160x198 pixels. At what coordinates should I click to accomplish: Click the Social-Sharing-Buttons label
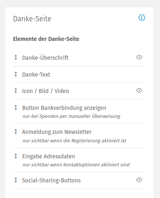(x=51, y=180)
